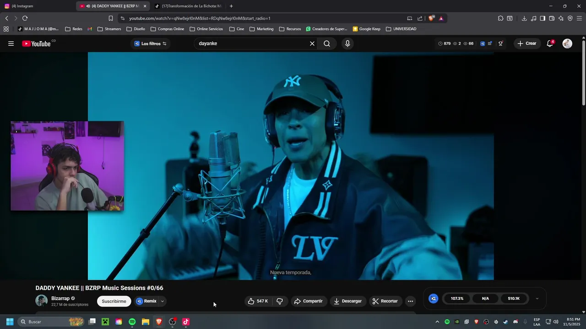
Task: Clip the video using Recortar
Action: (x=385, y=301)
